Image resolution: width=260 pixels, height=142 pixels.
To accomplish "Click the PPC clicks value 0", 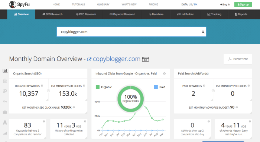I will (x=233, y=93).
